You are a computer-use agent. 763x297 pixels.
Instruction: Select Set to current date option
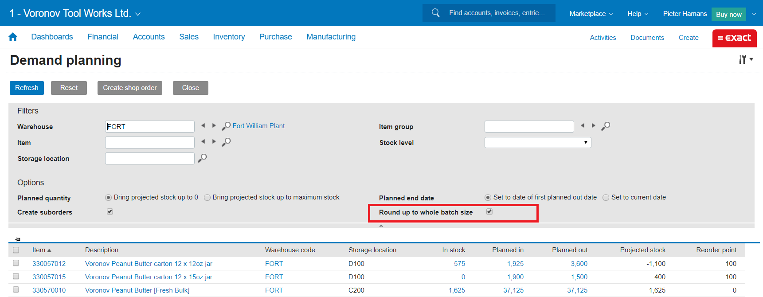(606, 198)
